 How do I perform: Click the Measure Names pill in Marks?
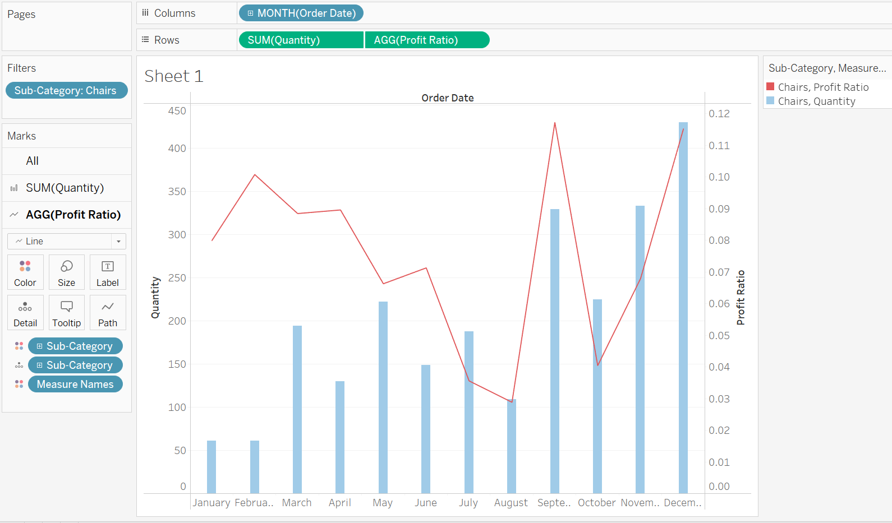coord(75,385)
